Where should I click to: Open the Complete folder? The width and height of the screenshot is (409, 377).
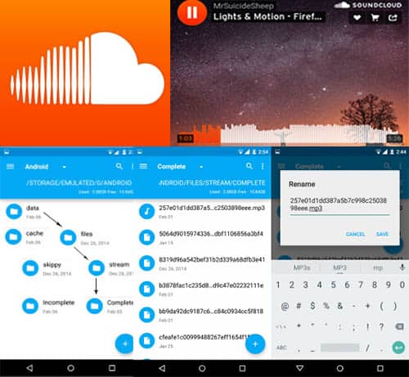click(x=110, y=306)
